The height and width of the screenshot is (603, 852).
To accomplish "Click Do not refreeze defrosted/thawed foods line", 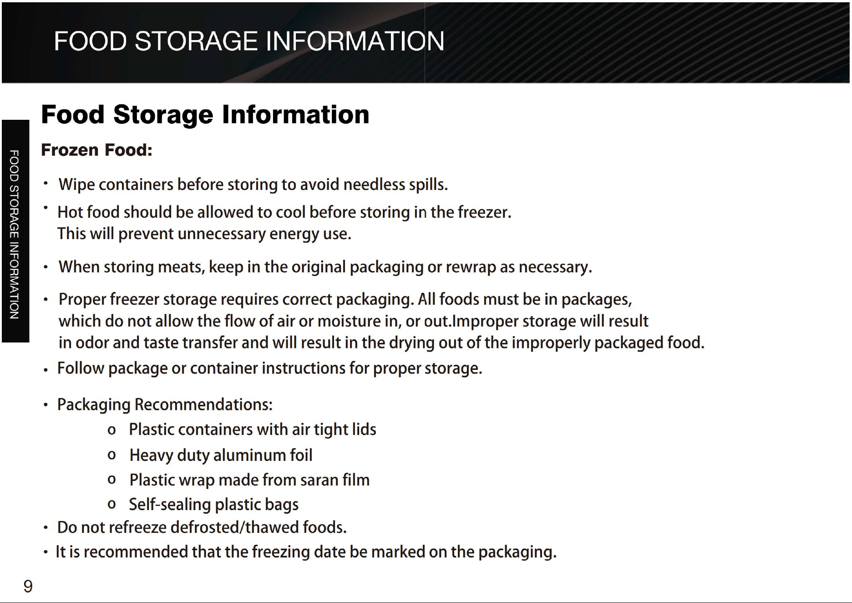I will click(x=202, y=527).
